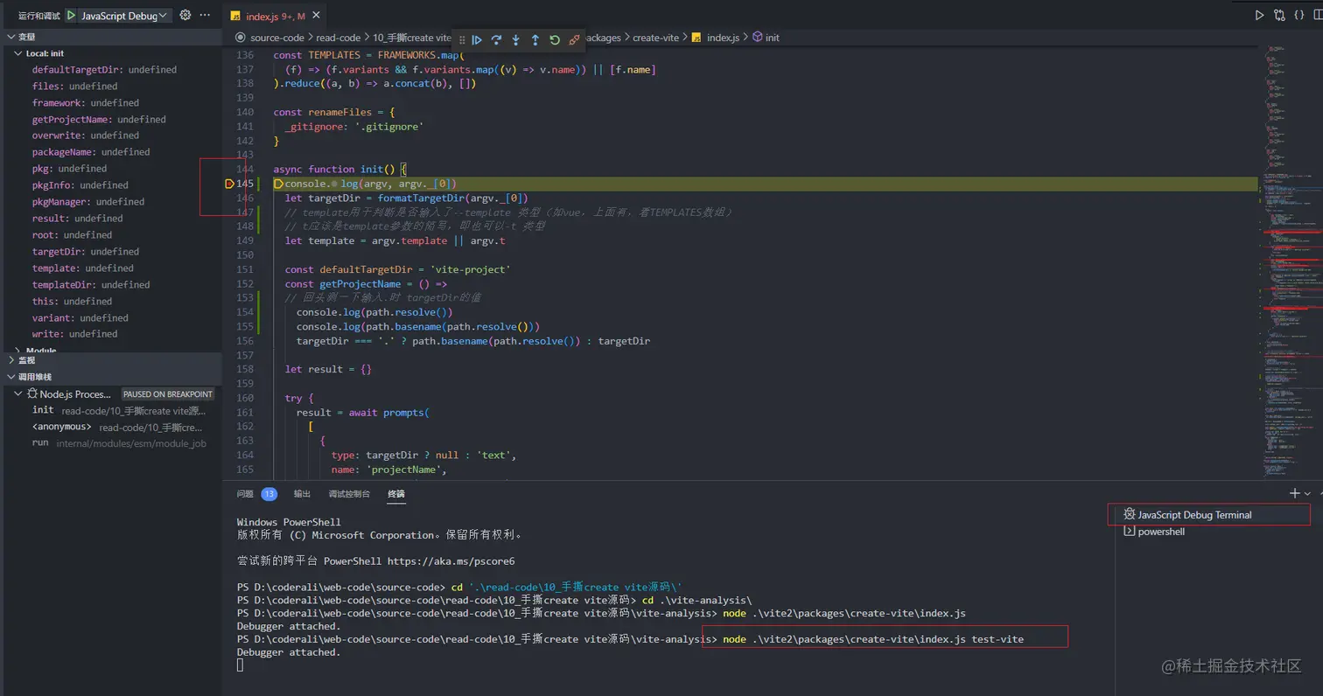Expand the Module scope
The width and height of the screenshot is (1323, 696).
(110, 350)
